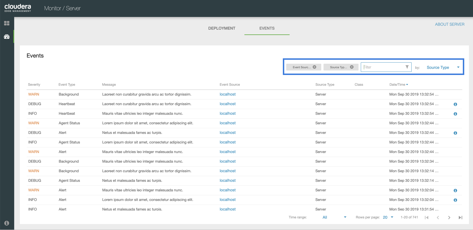Go to next page of events

449,217
